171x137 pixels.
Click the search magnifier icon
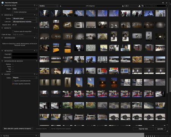pos(143,6)
